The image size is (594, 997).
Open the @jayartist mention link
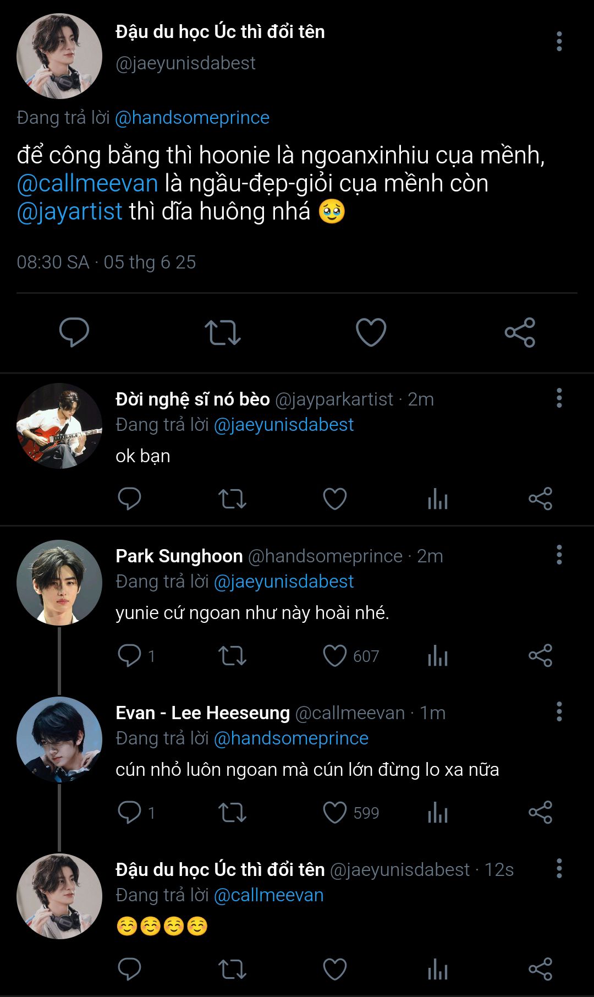[x=70, y=212]
